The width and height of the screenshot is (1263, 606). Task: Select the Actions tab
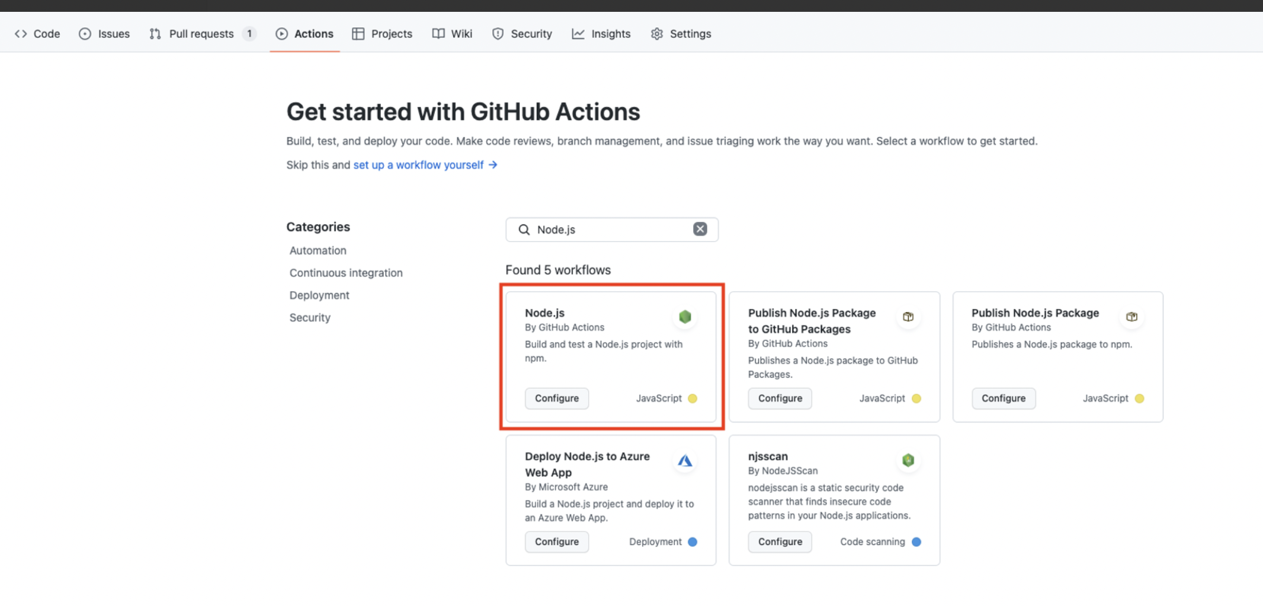[x=304, y=34]
